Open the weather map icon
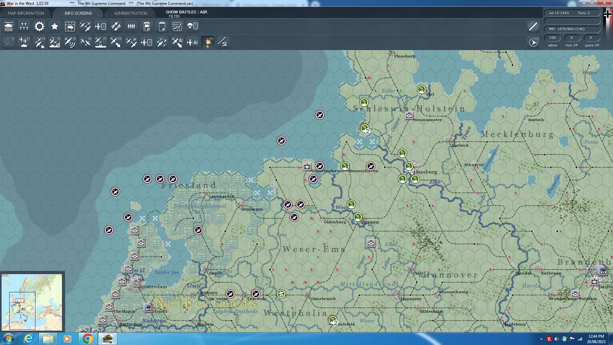 [x=70, y=27]
